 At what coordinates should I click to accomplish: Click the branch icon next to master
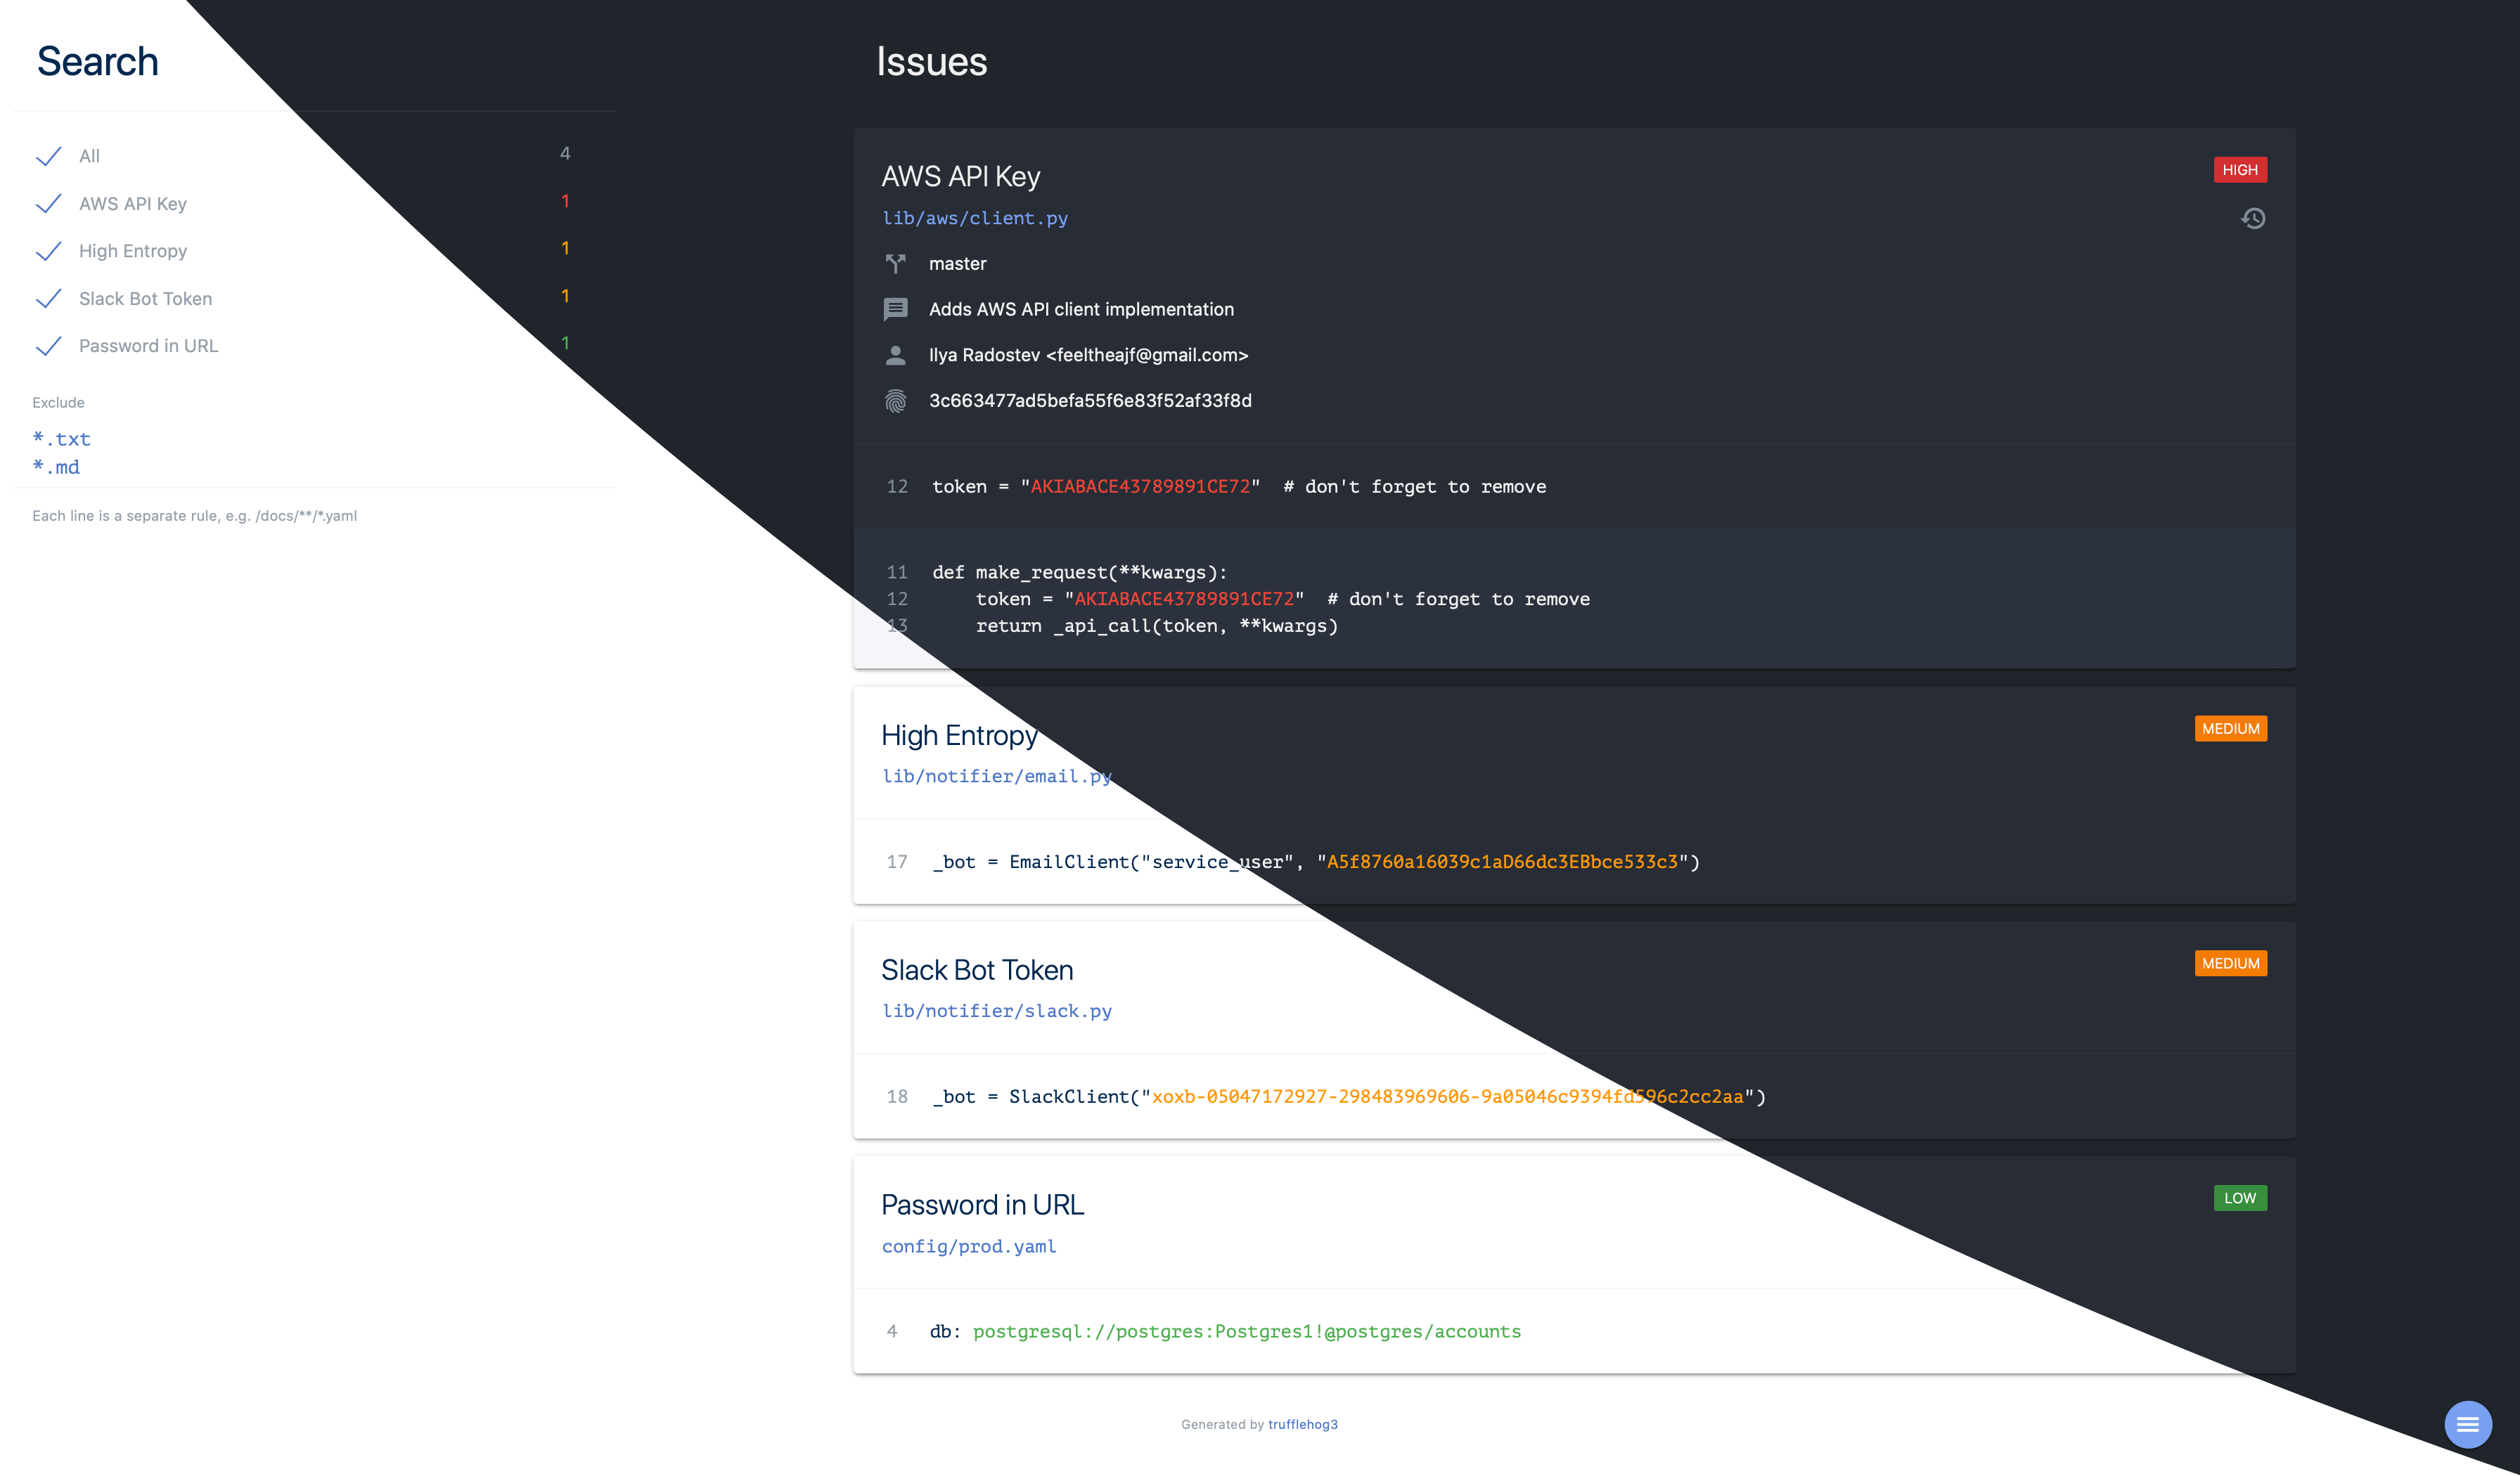point(895,264)
